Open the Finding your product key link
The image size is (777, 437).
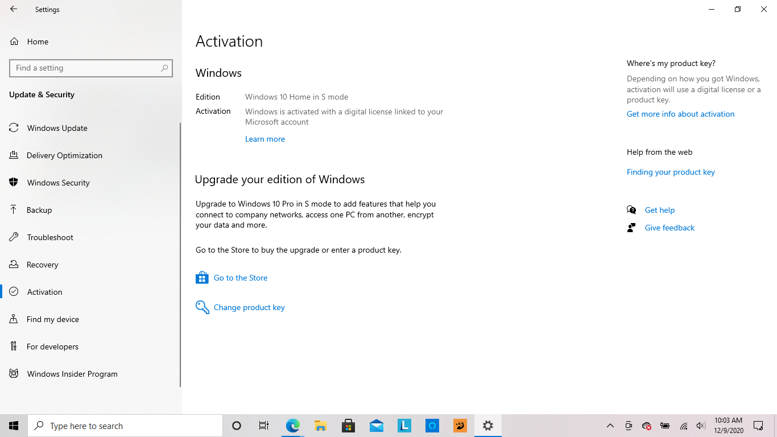tap(671, 172)
